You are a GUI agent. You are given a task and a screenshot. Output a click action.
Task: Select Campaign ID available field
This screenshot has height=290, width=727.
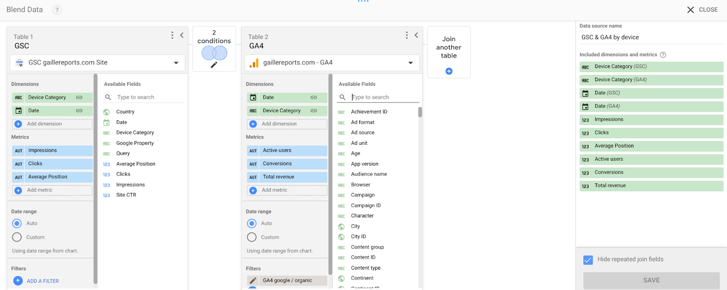coord(366,206)
